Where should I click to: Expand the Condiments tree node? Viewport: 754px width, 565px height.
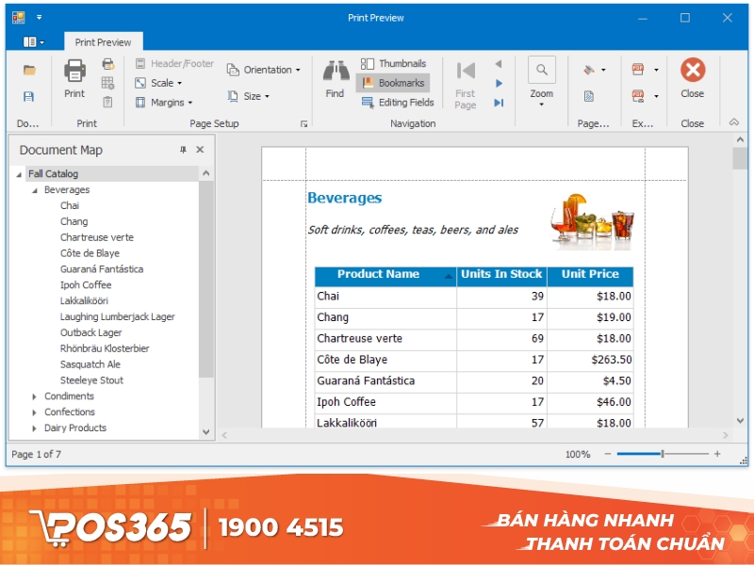35,396
